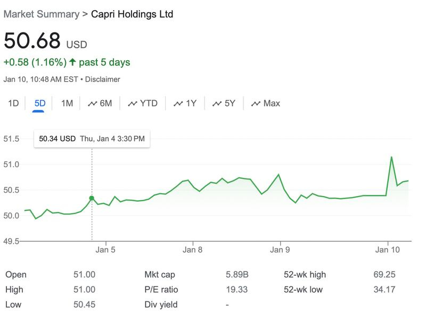
Task: Click the highlighted chart point at Jan 4
Action: [x=92, y=198]
